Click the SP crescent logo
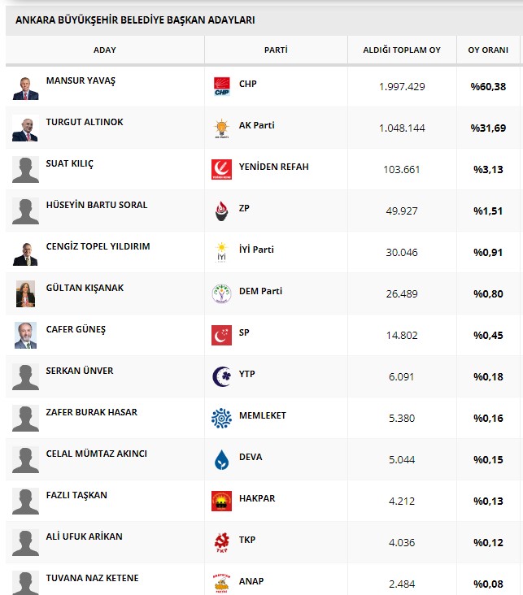The image size is (523, 595). tap(221, 335)
